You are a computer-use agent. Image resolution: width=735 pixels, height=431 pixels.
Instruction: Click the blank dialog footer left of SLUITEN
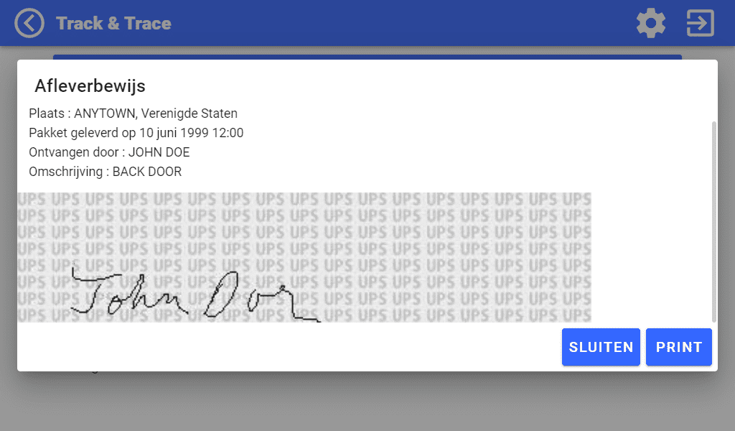(289, 347)
